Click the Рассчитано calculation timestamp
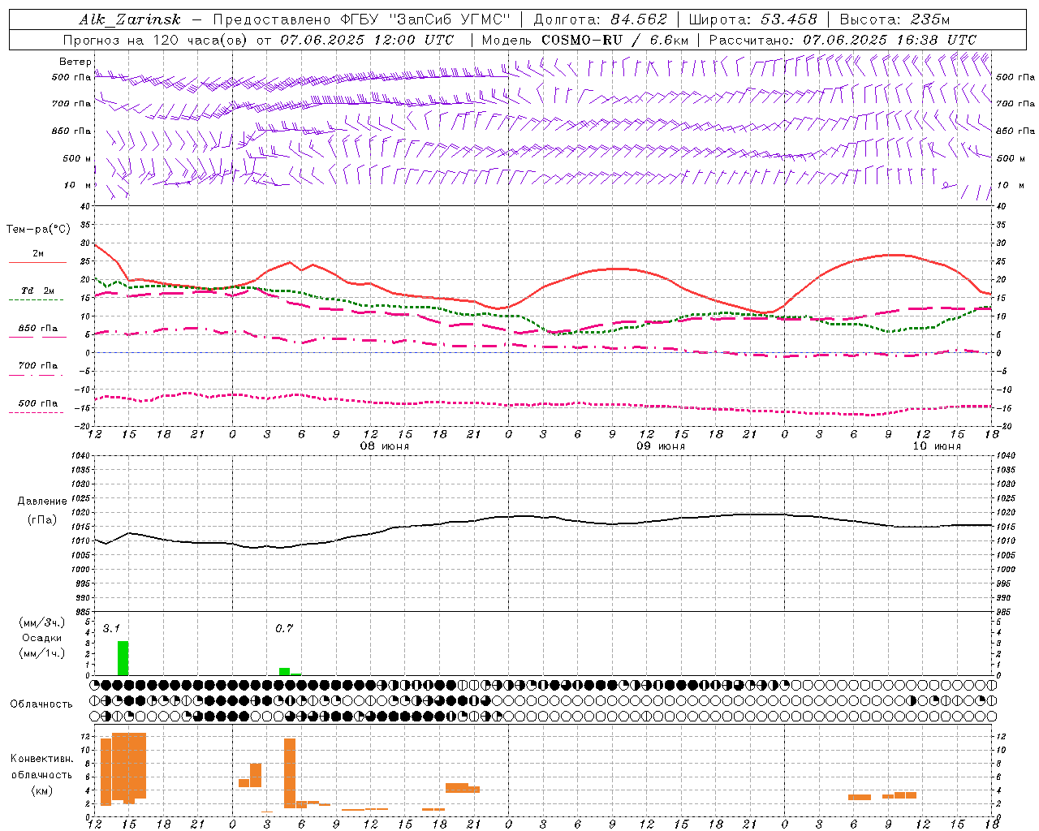1039x831 pixels. click(x=842, y=40)
